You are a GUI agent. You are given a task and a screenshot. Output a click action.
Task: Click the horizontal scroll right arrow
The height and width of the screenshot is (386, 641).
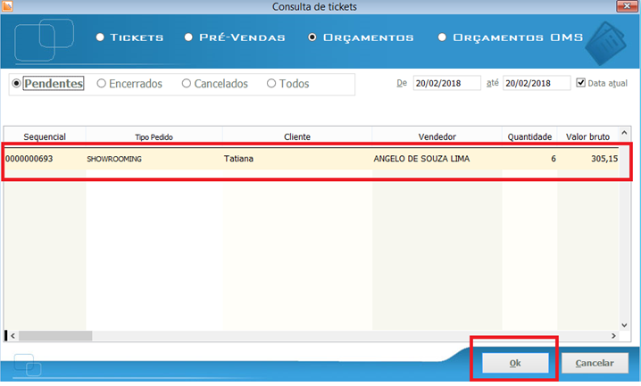tap(613, 336)
